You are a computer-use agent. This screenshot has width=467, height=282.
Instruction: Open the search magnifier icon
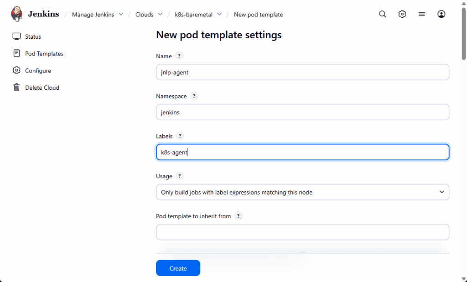(383, 14)
